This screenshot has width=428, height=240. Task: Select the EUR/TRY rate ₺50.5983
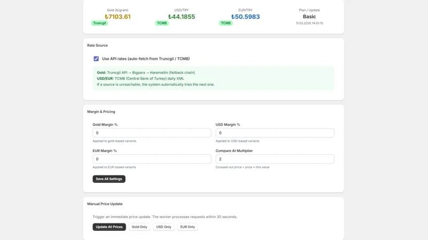[x=246, y=17]
